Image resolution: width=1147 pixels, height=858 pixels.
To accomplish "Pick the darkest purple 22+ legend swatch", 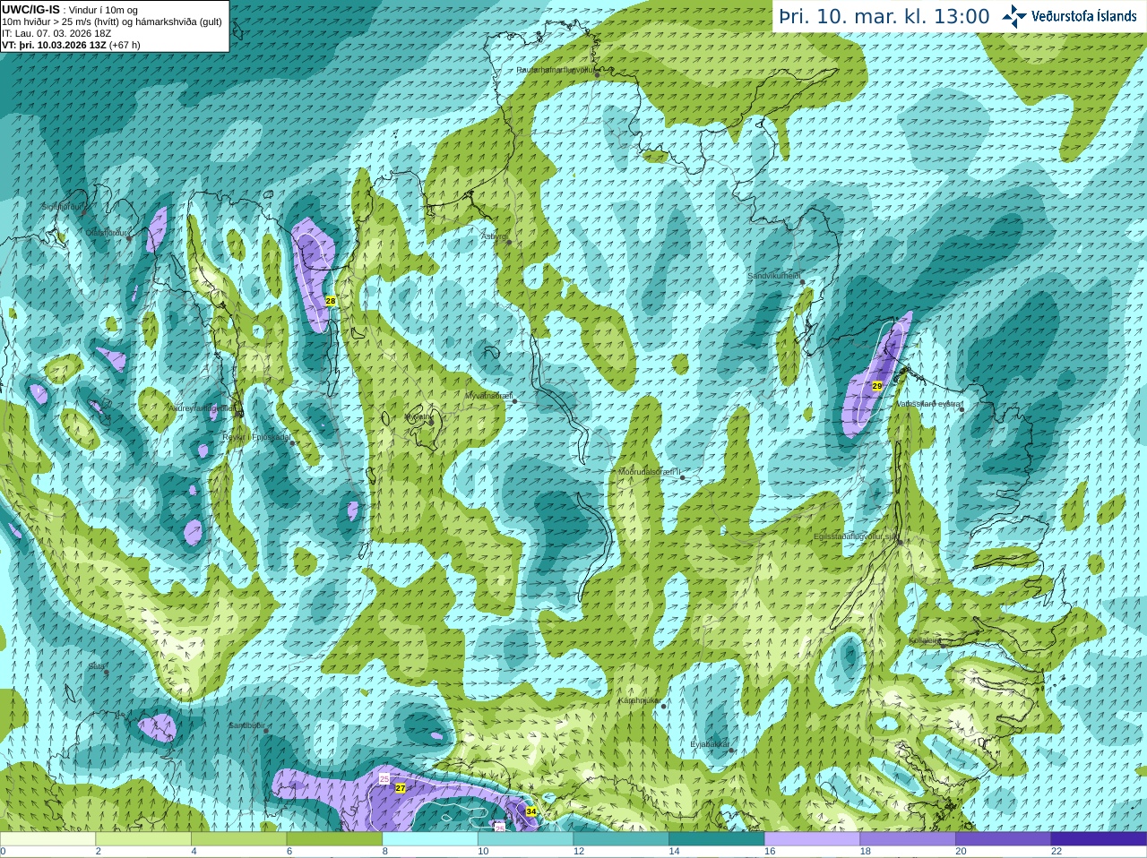I will pyautogui.click(x=1099, y=839).
